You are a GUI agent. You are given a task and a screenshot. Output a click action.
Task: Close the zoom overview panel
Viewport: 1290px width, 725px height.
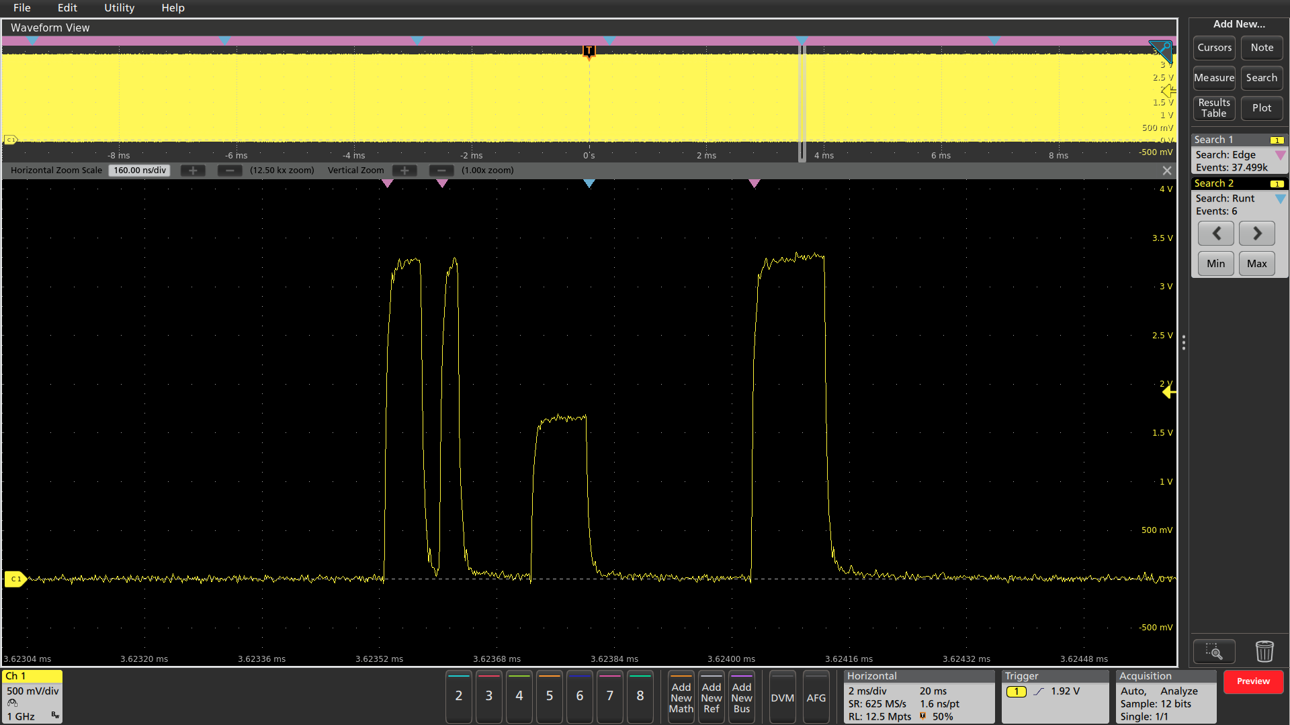coord(1167,171)
